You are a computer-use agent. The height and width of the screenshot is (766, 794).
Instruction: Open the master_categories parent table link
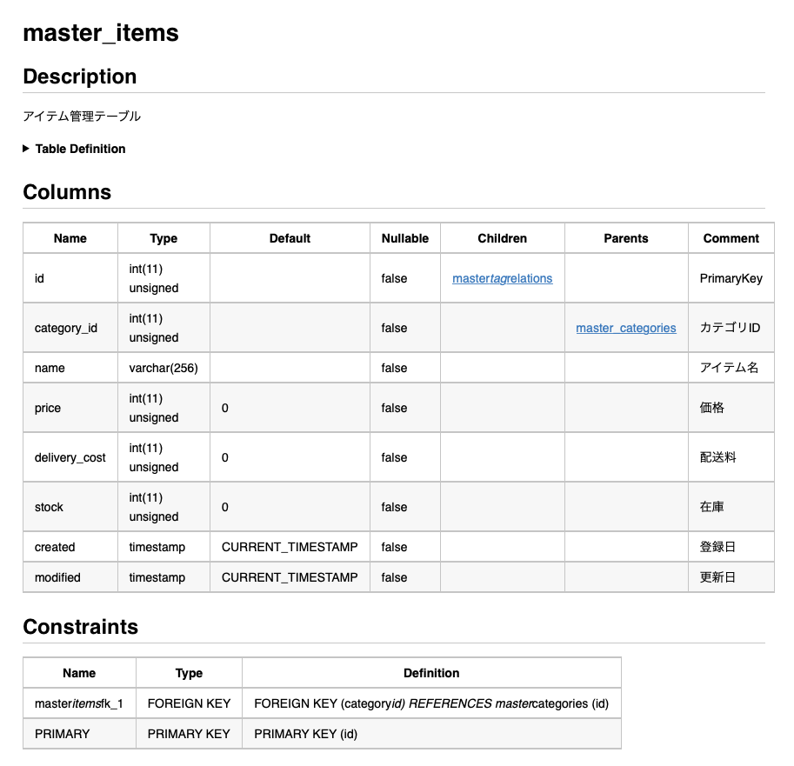626,328
